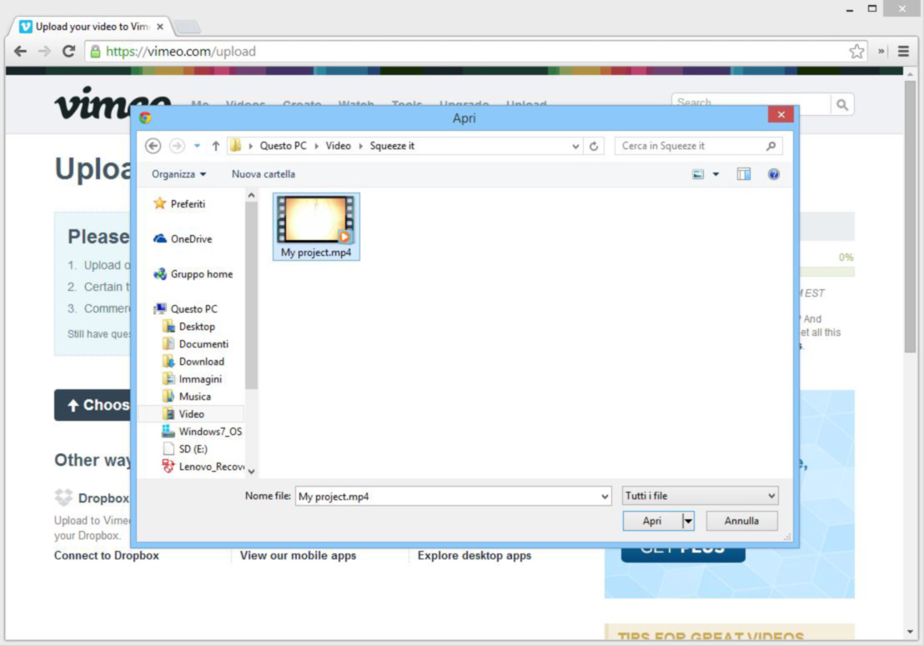This screenshot has width=924, height=646.
Task: Open the Apri button split arrow
Action: 688,521
